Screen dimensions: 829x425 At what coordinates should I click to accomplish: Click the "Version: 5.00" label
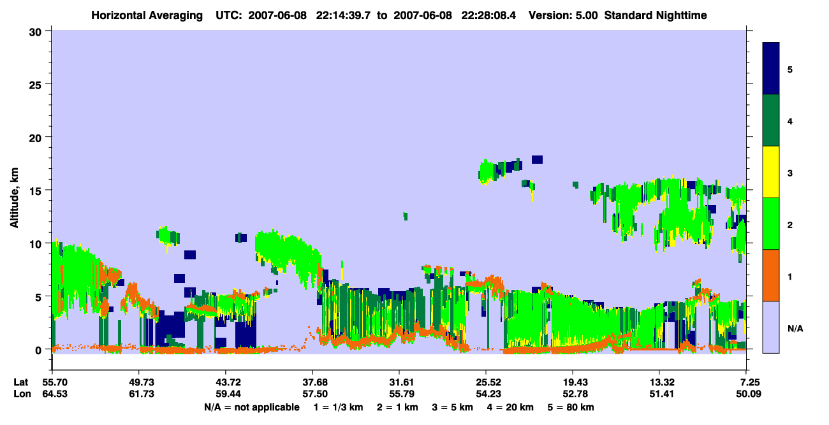pos(562,15)
